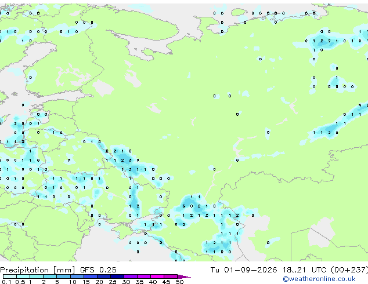Viewport: 368px width, 284px height.
Task: Click the Tu 01-09-2026 date label
Action: pos(244,270)
